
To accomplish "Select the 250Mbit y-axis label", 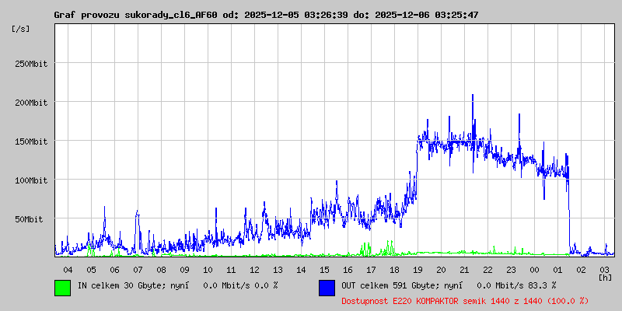I will click(x=31, y=64).
